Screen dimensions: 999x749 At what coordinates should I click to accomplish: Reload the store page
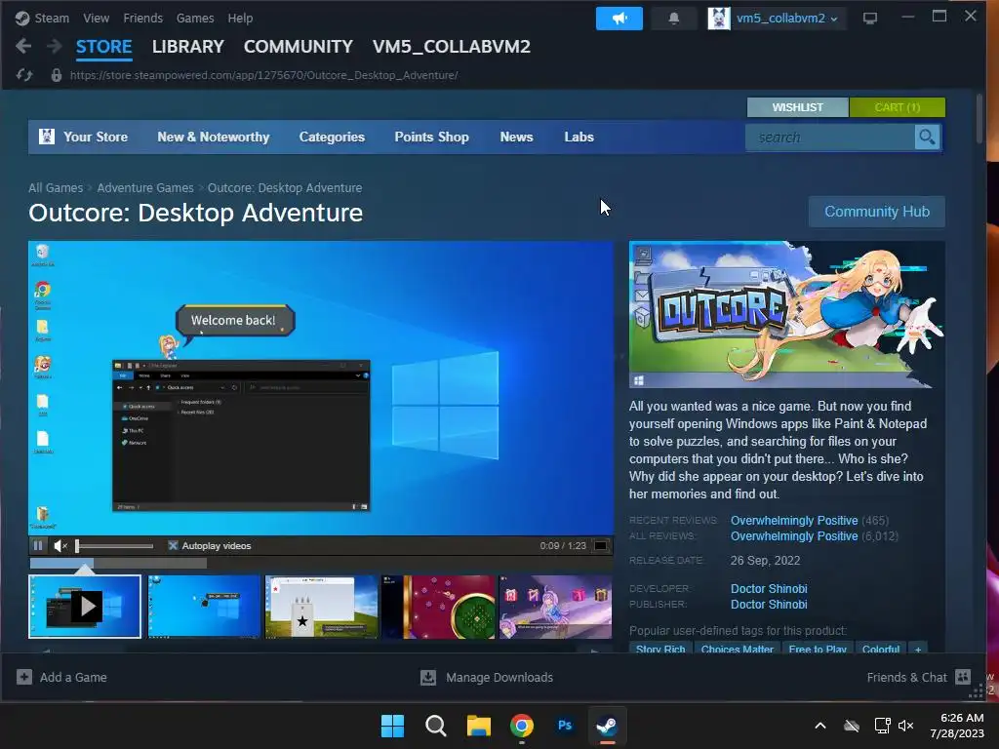pos(24,75)
